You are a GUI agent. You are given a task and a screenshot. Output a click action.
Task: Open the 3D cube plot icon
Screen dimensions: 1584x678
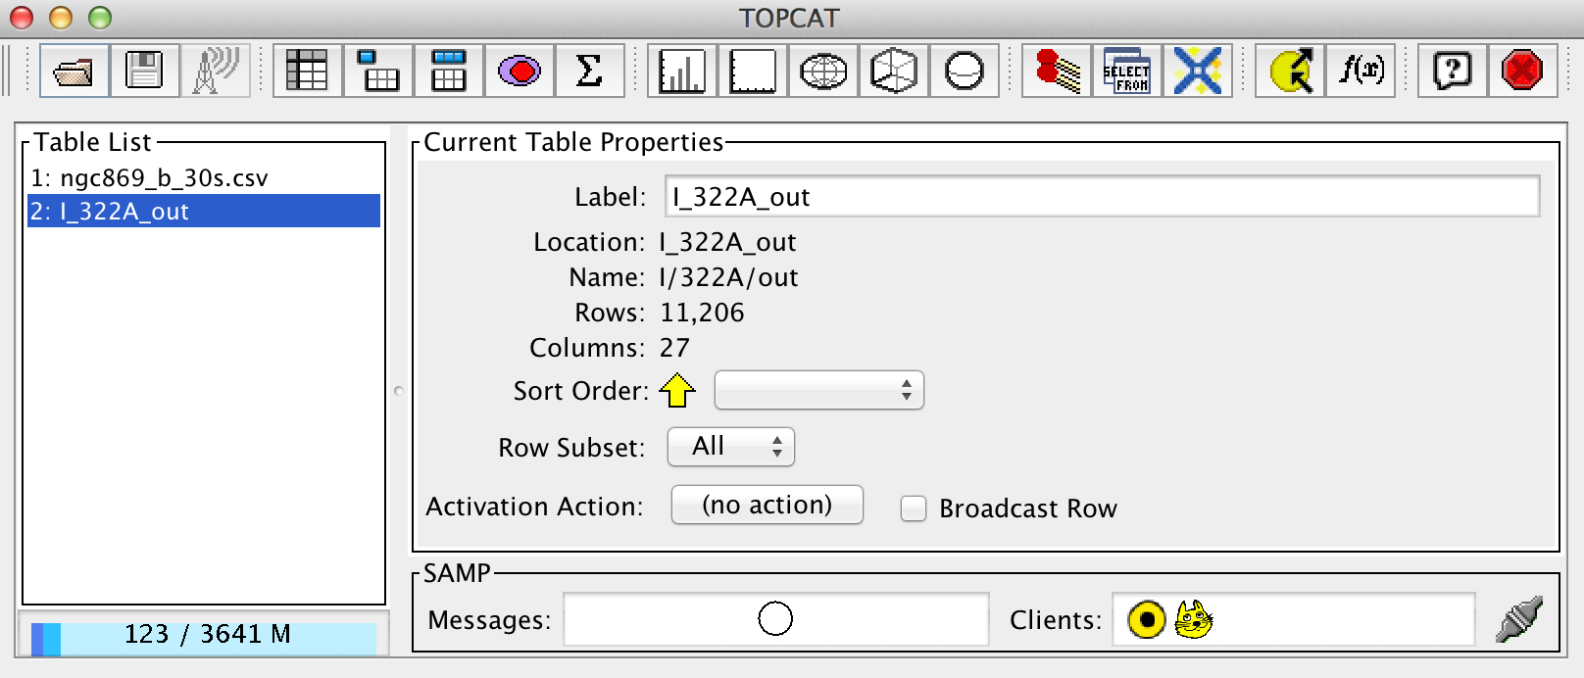pos(894,71)
